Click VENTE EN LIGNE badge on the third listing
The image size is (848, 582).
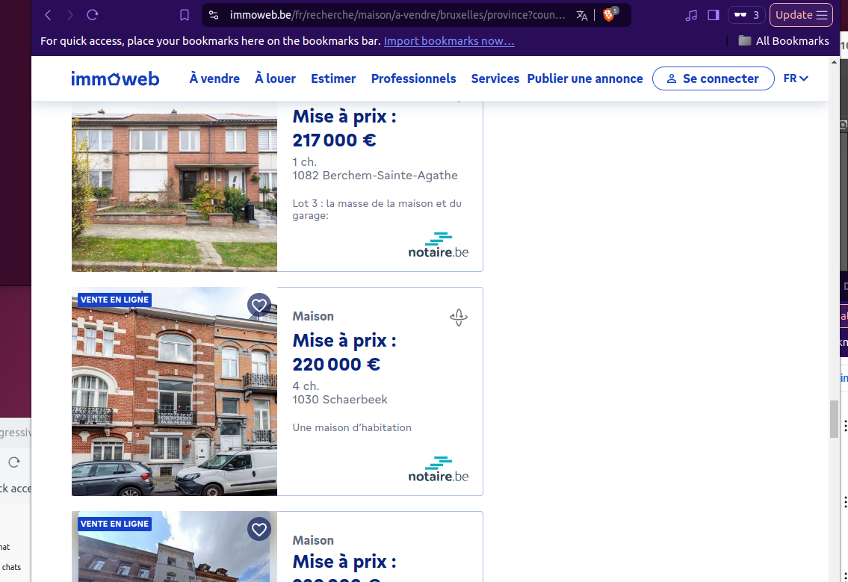114,524
